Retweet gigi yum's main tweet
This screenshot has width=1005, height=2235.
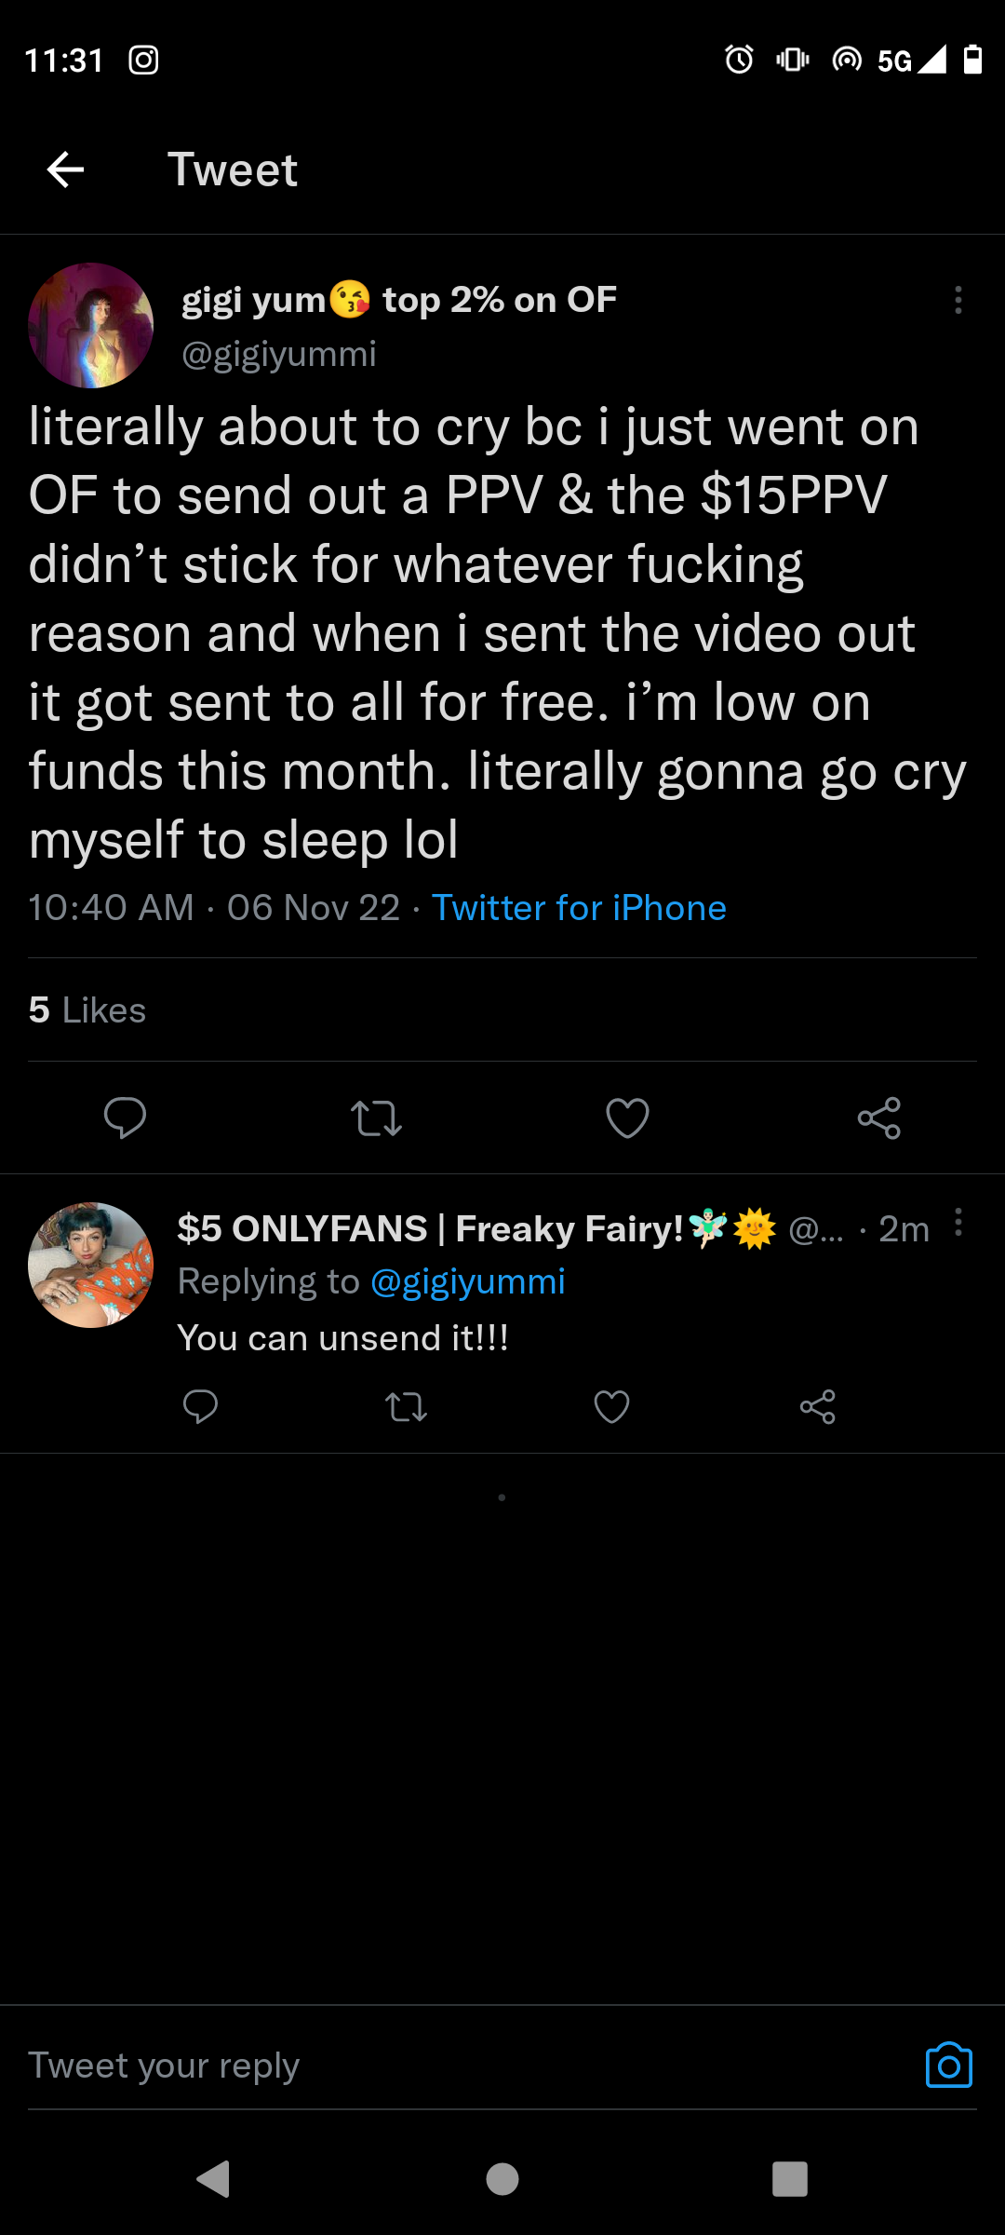click(x=376, y=1117)
